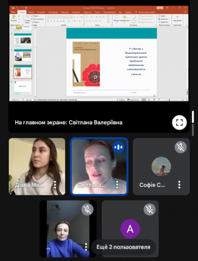This screenshot has width=198, height=261.
Task: Expand shared screen to fullscreen
Action: (179, 123)
